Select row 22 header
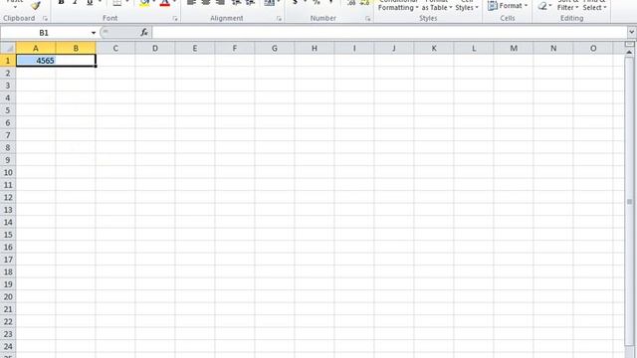 (8, 321)
